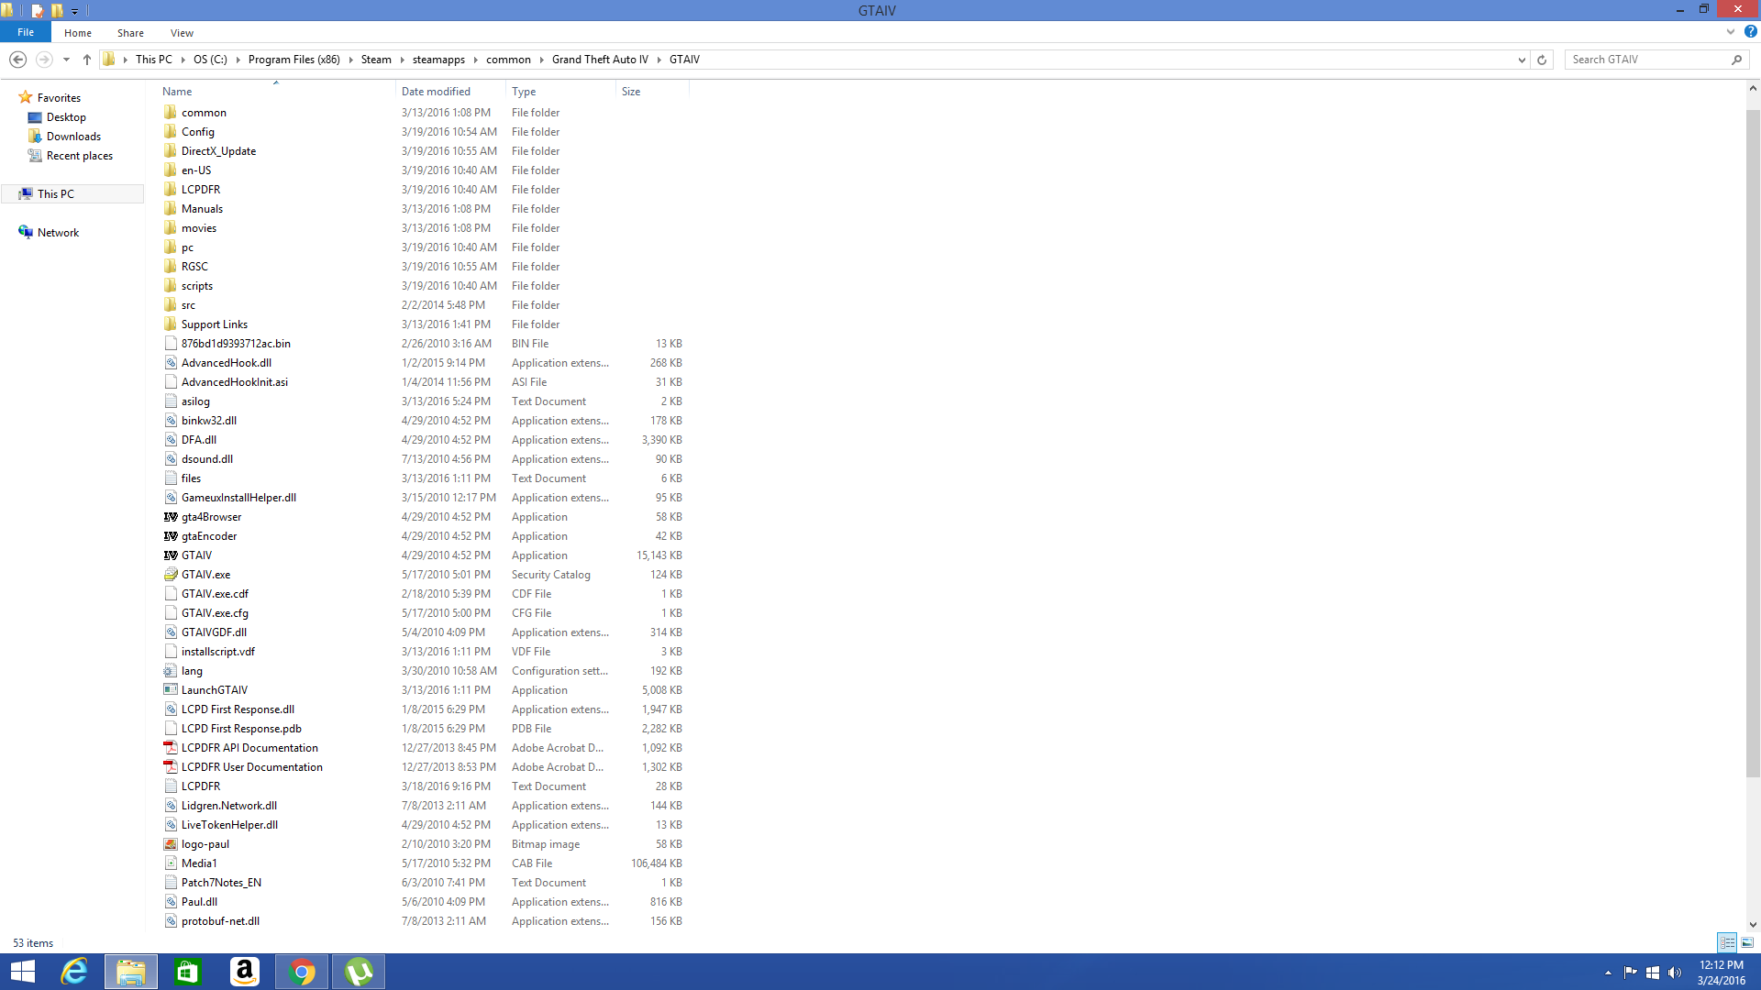Open uTorrent from the taskbar
The height and width of the screenshot is (990, 1761).
click(x=359, y=972)
